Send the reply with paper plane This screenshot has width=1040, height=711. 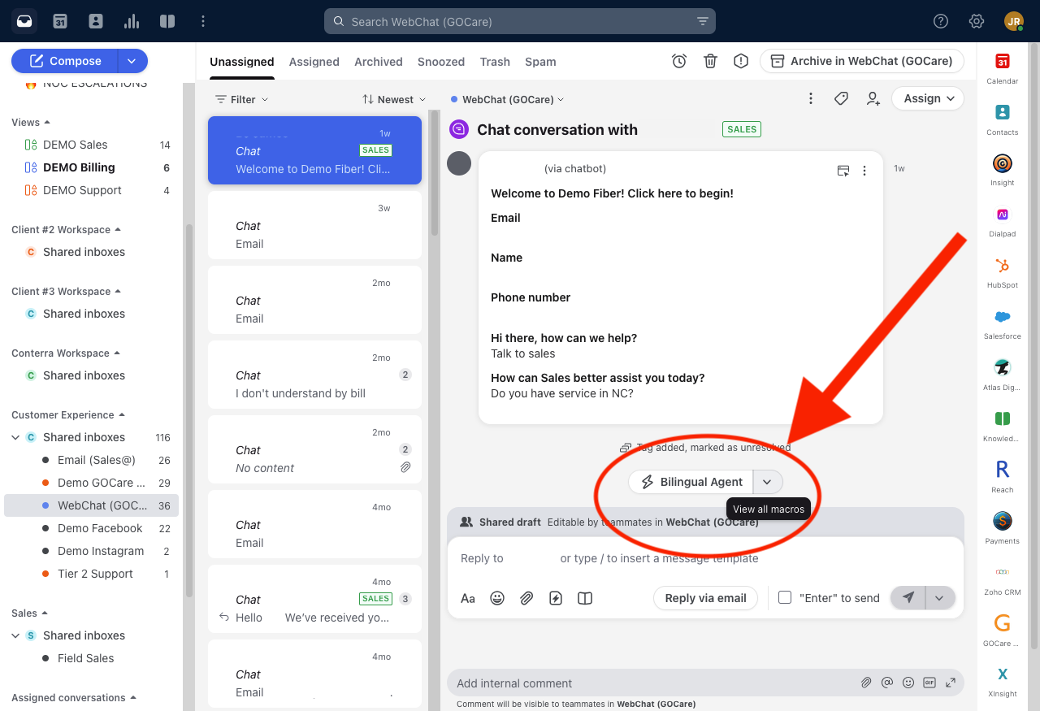point(908,598)
